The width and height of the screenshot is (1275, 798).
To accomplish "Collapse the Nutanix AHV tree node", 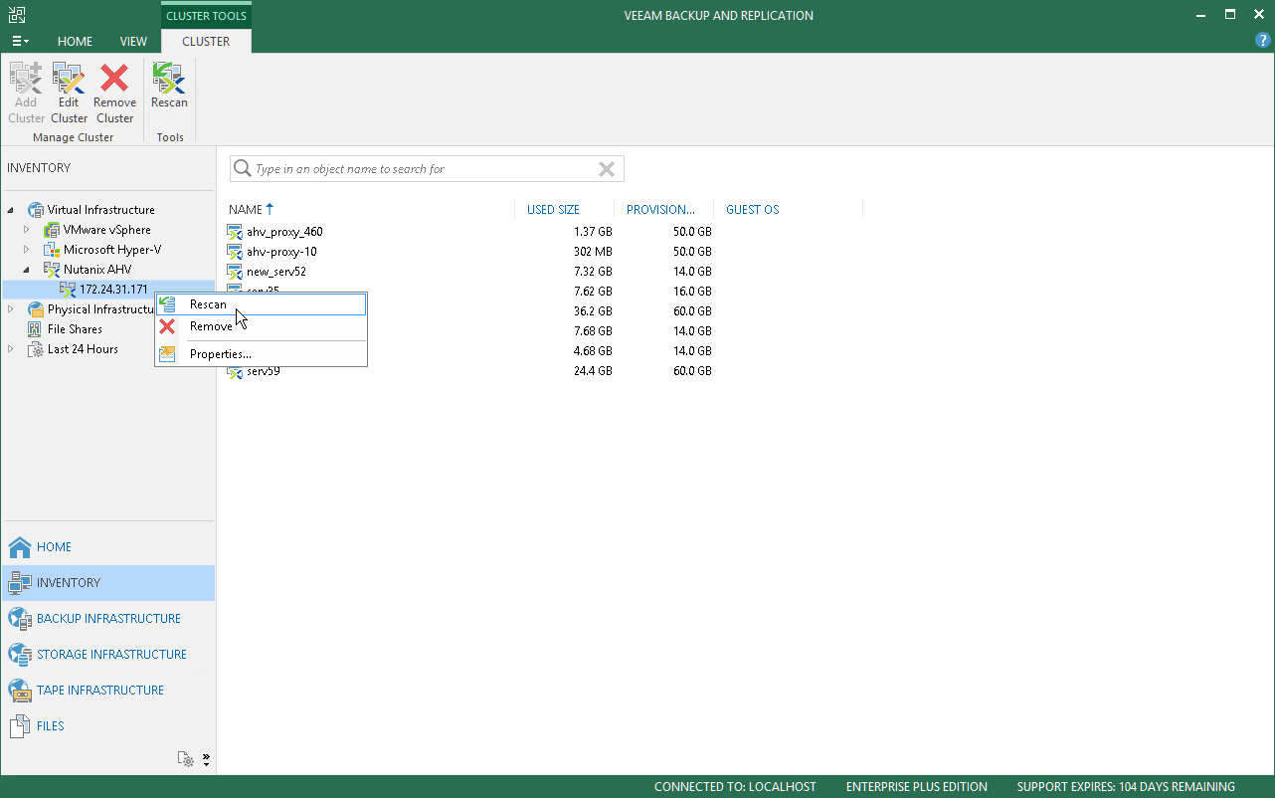I will [27, 270].
